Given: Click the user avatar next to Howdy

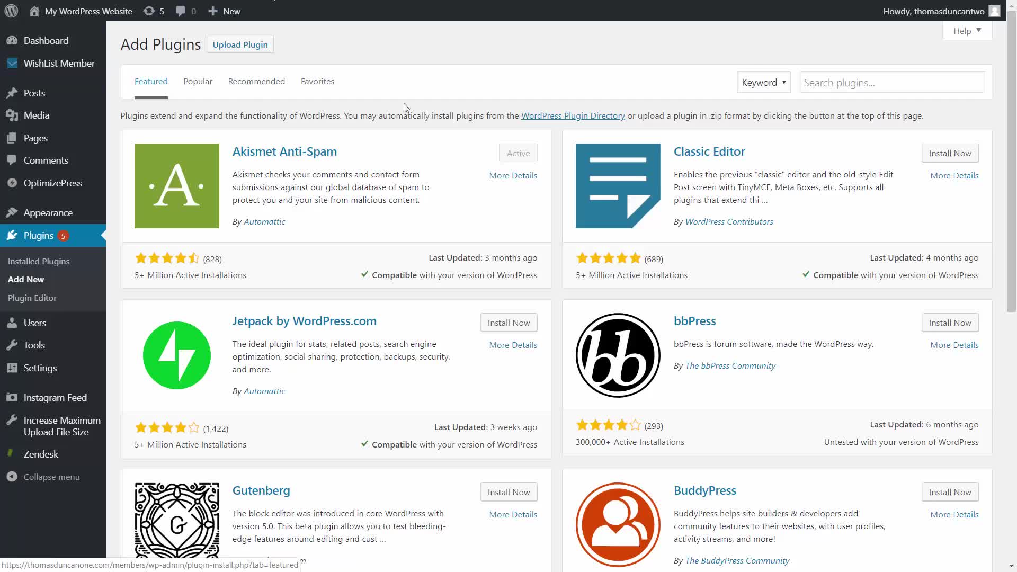Looking at the screenshot, I should [x=994, y=11].
